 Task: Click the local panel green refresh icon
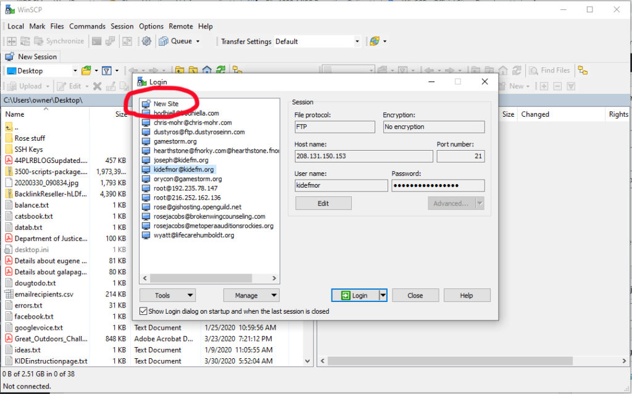click(220, 70)
